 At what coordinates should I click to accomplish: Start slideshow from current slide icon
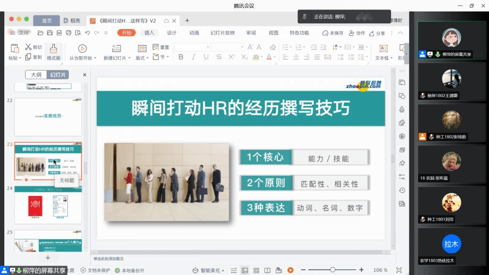tap(82, 49)
